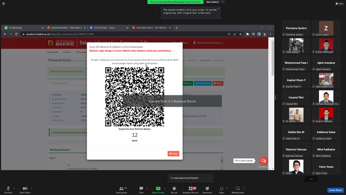Unmute the microphone in Zoom toolbar
The width and height of the screenshot is (346, 195).
(x=8, y=190)
